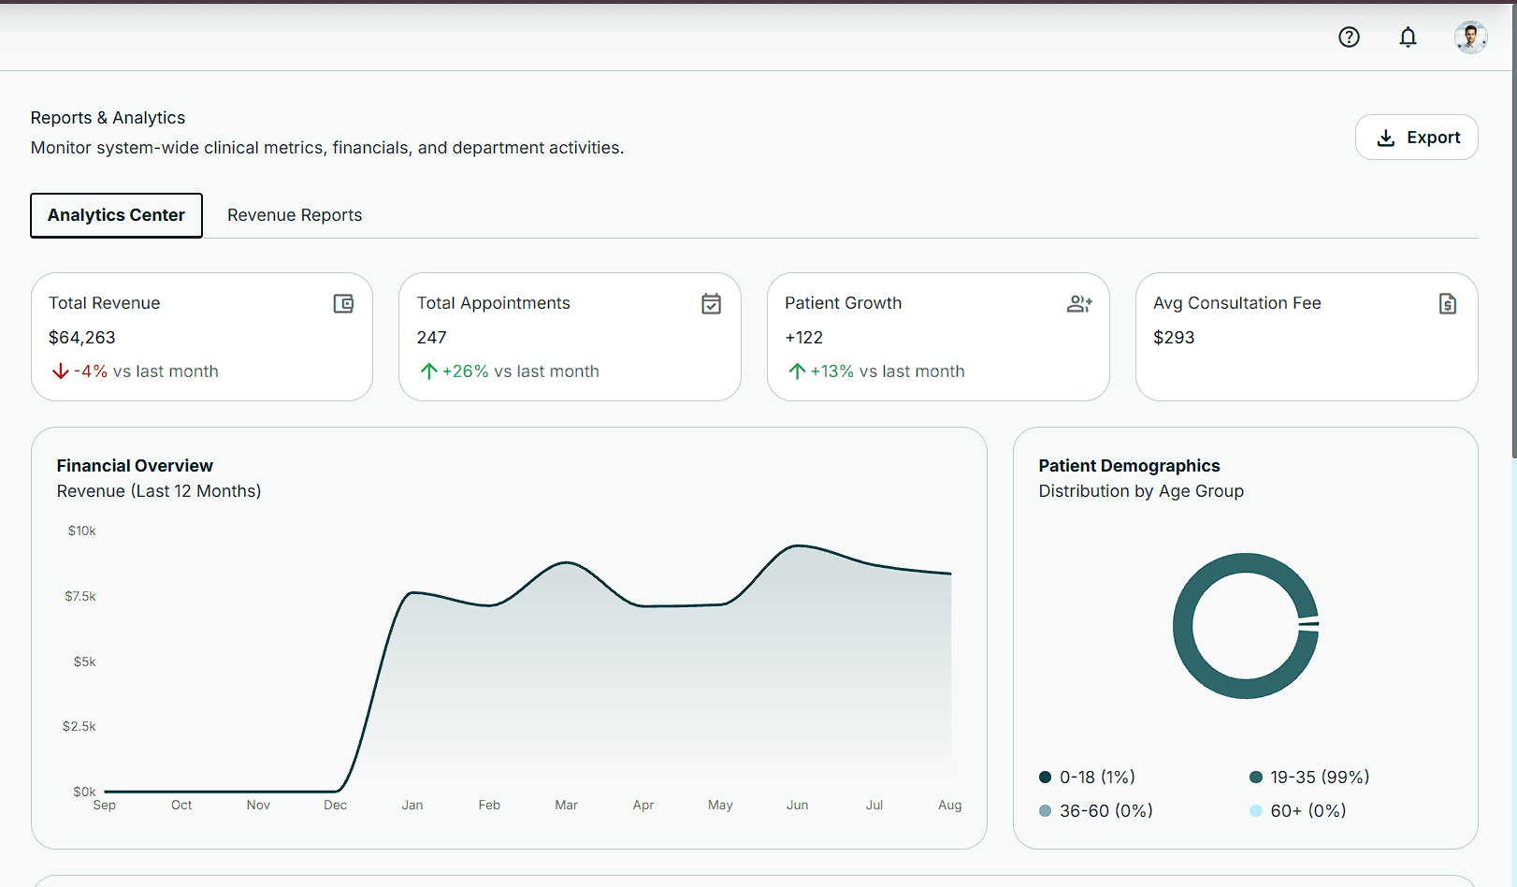Select the 60+ (0%) legend dot
1517x887 pixels.
pos(1256,811)
